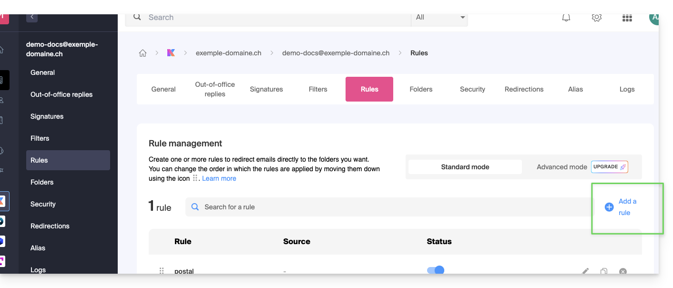This screenshot has width=673, height=288.
Task: Click the home breadcrumb icon
Action: 143,53
